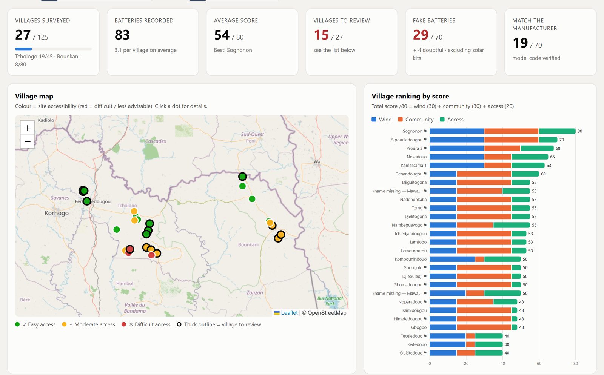This screenshot has width=604, height=375.
Task: Click the Lamtogo label in the ranking
Action: point(418,242)
